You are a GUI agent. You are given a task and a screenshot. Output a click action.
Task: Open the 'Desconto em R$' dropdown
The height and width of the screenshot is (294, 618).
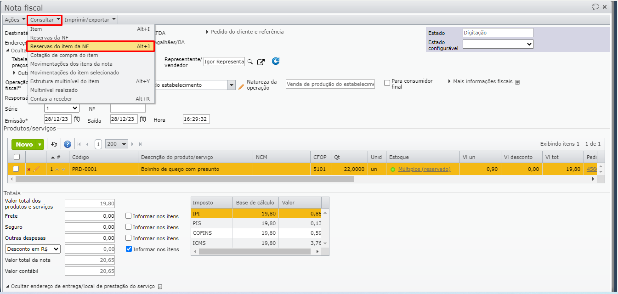pyautogui.click(x=33, y=249)
